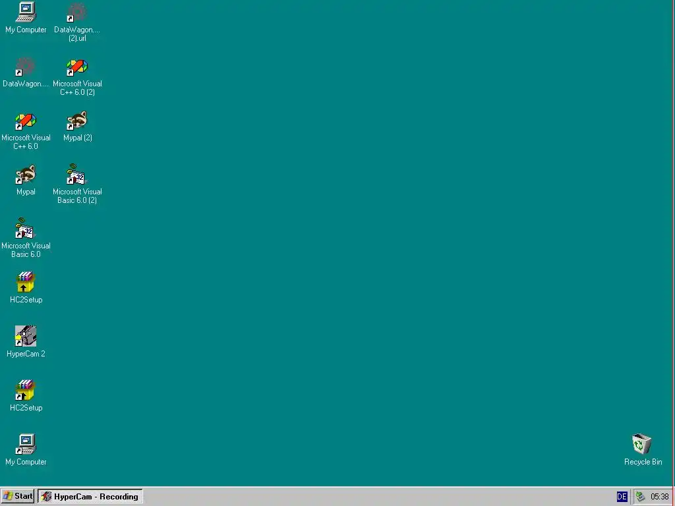Click the HyperCam - Recording taskbar button
Image resolution: width=675 pixels, height=506 pixels.
tap(90, 497)
